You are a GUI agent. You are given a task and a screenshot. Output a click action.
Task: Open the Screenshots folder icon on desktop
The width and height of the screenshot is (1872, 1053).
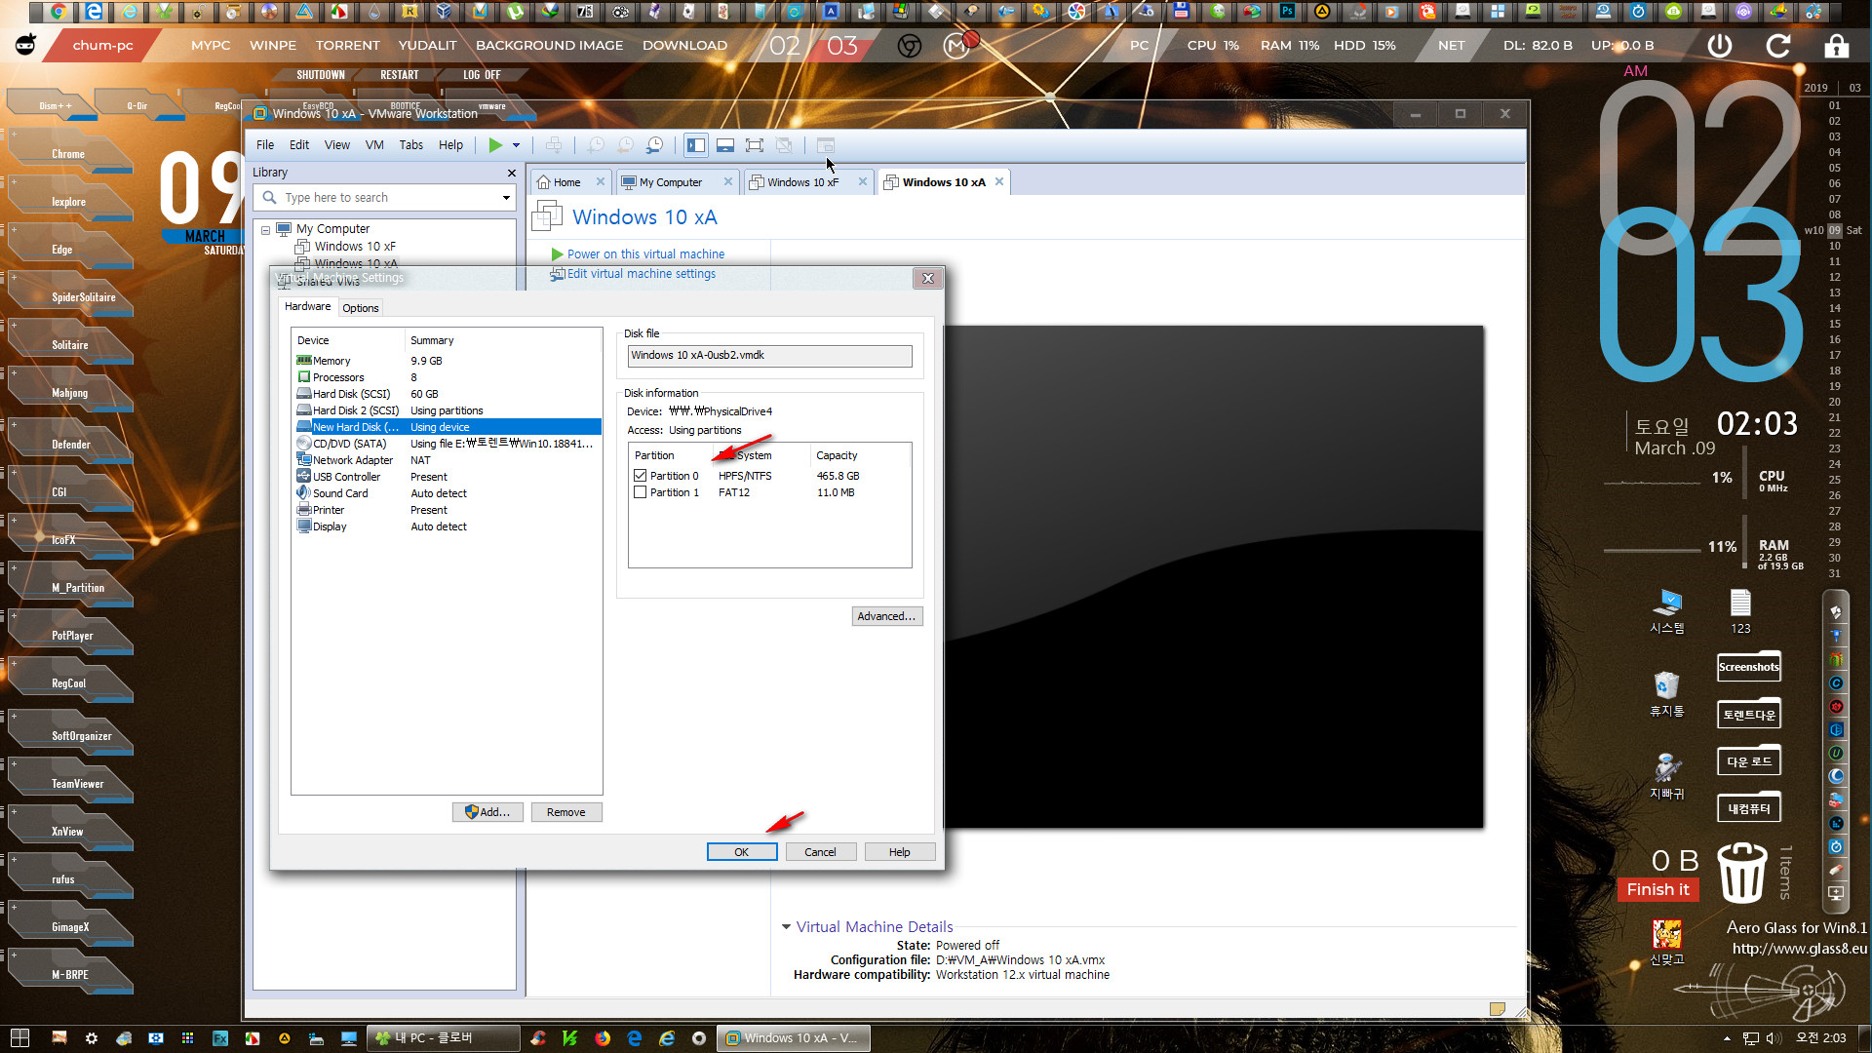coord(1749,667)
